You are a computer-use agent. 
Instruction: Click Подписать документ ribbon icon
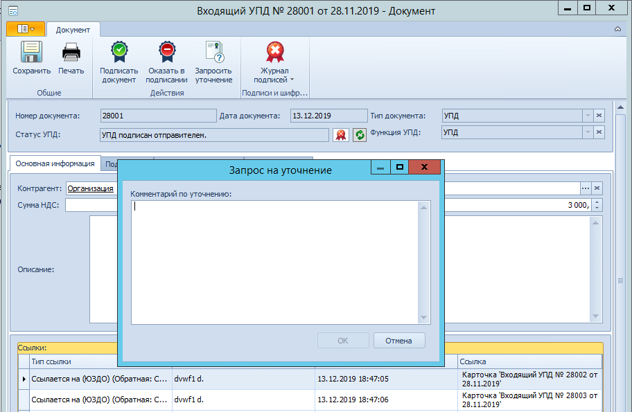tap(119, 52)
